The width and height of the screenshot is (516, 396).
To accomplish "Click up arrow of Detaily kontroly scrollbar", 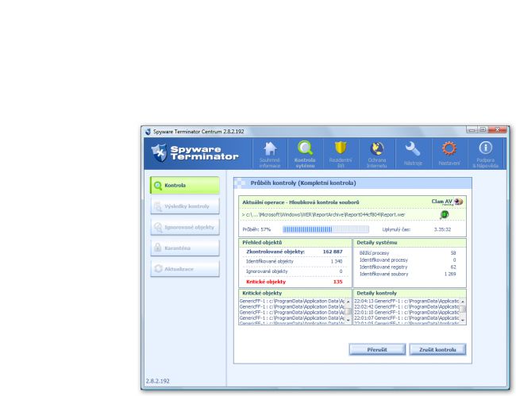I will click(x=463, y=302).
